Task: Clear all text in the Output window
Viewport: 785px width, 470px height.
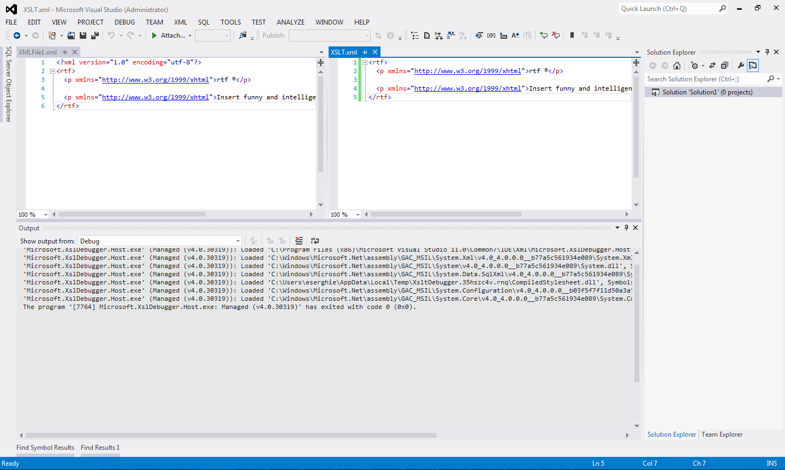Action: [299, 240]
